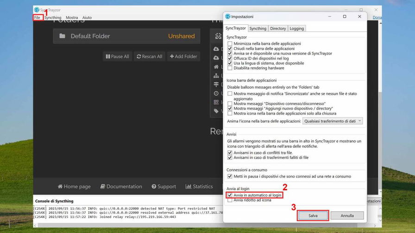Expand the Default Folder row

click(126, 36)
